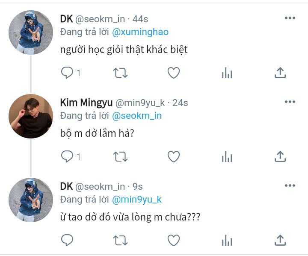Share DK's 9s tweet
Image resolution: width=308 pixels, height=256 pixels.
coord(280,240)
